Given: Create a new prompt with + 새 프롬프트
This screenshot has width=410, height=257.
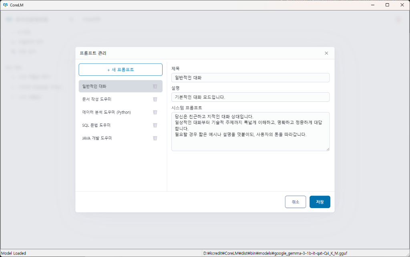Looking at the screenshot, I should 120,69.
